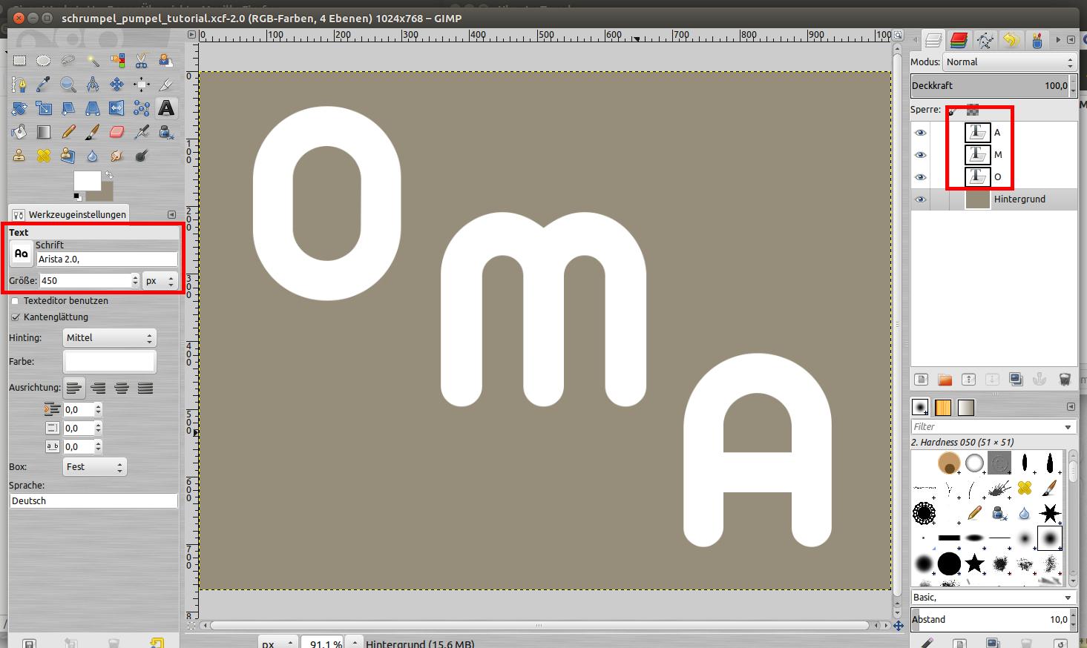Switch to the Channels tab
This screenshot has height=648, width=1087.
pos(959,40)
